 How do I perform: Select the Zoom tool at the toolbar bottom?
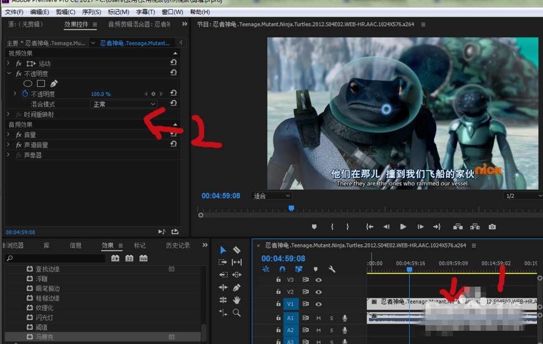pyautogui.click(x=236, y=313)
